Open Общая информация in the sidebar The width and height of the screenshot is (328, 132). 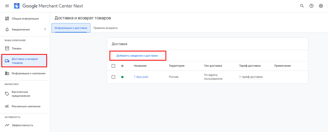pyautogui.click(x=25, y=19)
